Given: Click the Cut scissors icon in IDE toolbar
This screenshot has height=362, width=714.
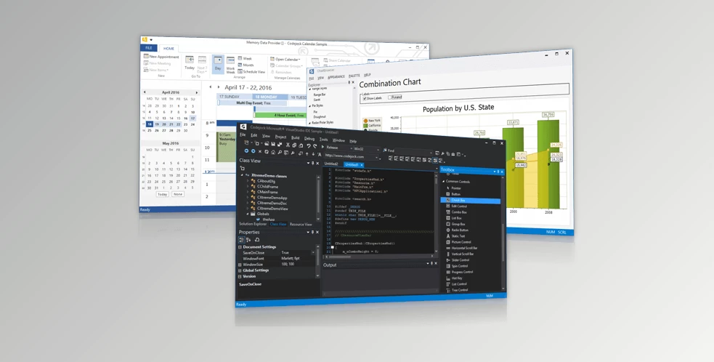Looking at the screenshot, I should coord(288,145).
